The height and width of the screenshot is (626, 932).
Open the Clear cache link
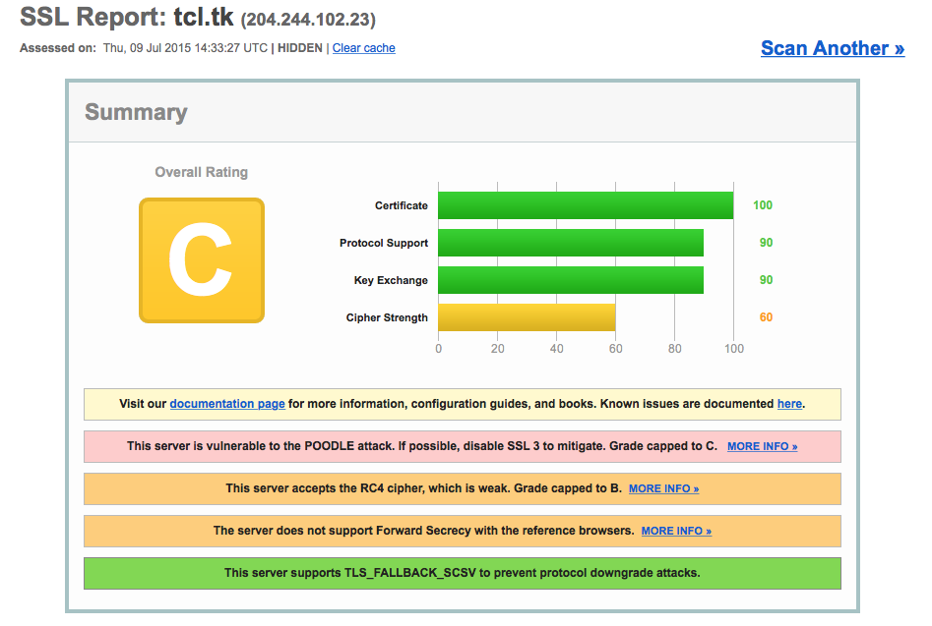coord(363,48)
